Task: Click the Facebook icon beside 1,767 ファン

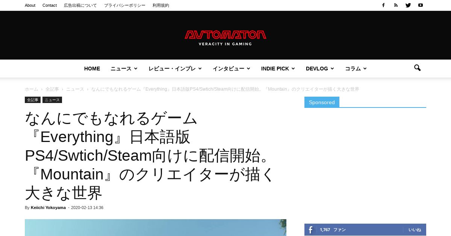Action: point(310,230)
